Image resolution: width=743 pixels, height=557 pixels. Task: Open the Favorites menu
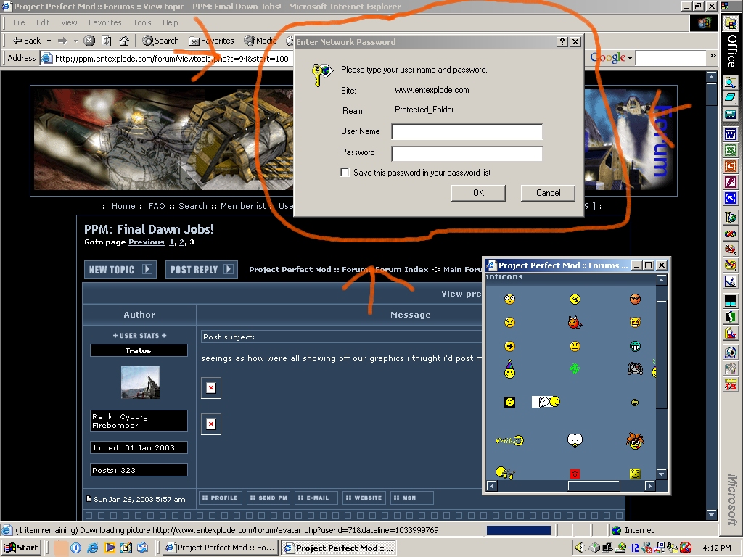(x=104, y=22)
